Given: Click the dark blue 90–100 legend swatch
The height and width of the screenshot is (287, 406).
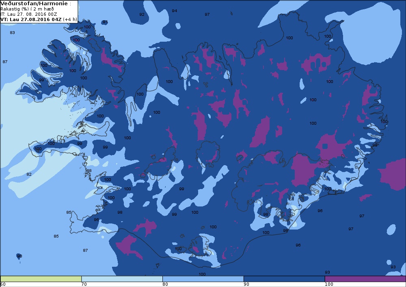Looking at the screenshot, I should (284, 279).
